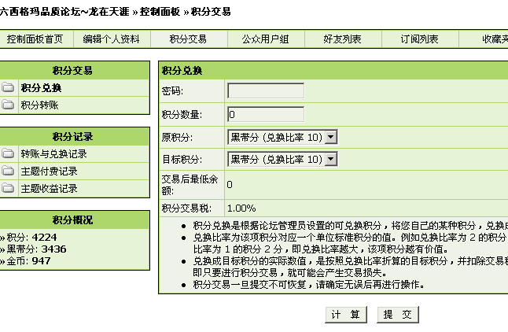
Task: Focus the 密码 input field
Action: point(265,91)
